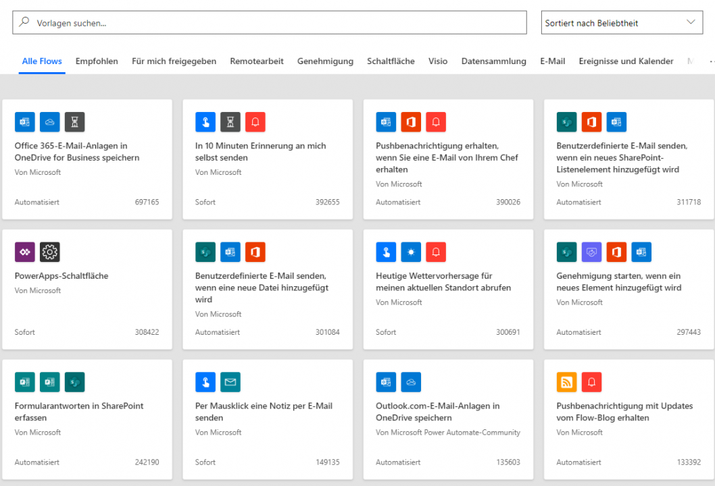Expand the overflow ellipsis after the category tabs
715x486 pixels.
pyautogui.click(x=711, y=61)
